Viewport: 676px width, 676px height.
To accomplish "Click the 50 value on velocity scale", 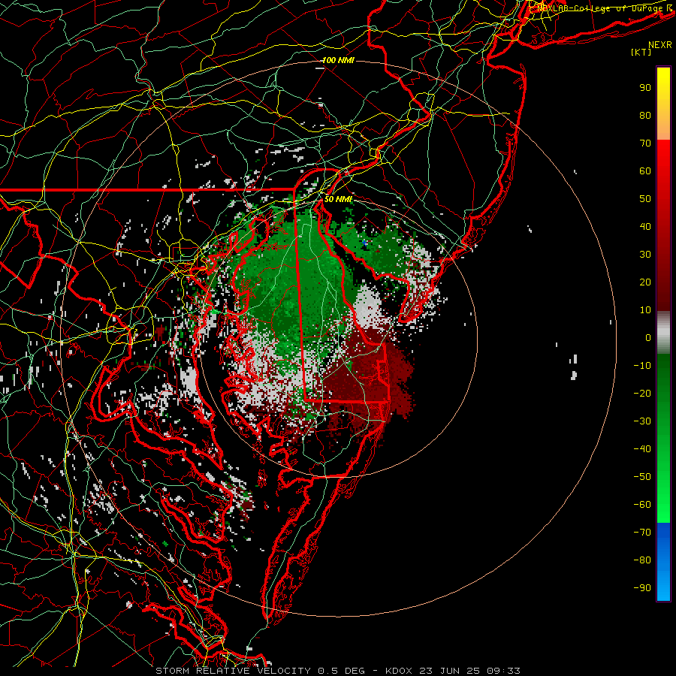I will [645, 199].
